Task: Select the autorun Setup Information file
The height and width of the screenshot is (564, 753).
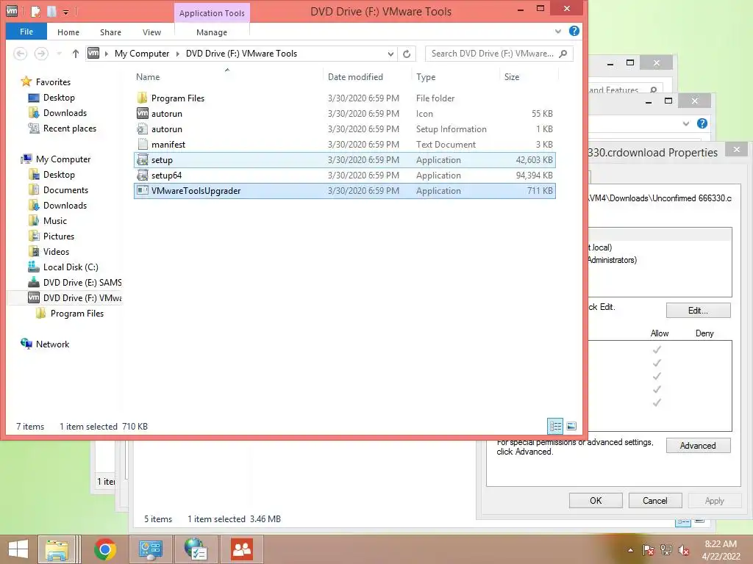Action: (x=344, y=129)
